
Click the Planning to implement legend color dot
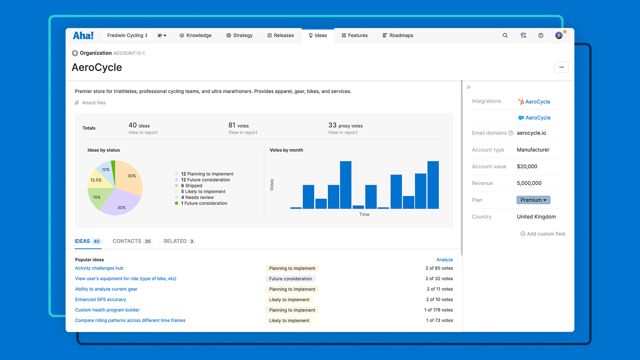pos(176,174)
